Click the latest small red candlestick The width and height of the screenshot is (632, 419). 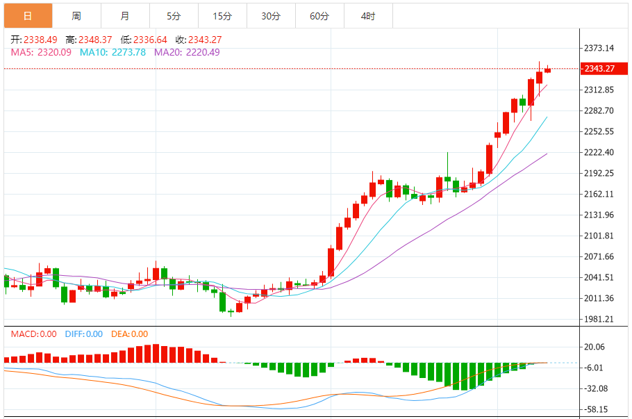547,70
